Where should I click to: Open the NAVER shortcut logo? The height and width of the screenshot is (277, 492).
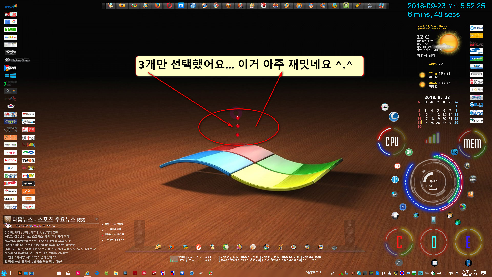(11, 29)
